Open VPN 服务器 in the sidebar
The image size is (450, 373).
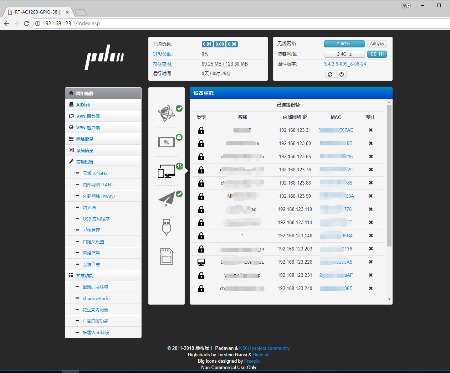pyautogui.click(x=103, y=116)
